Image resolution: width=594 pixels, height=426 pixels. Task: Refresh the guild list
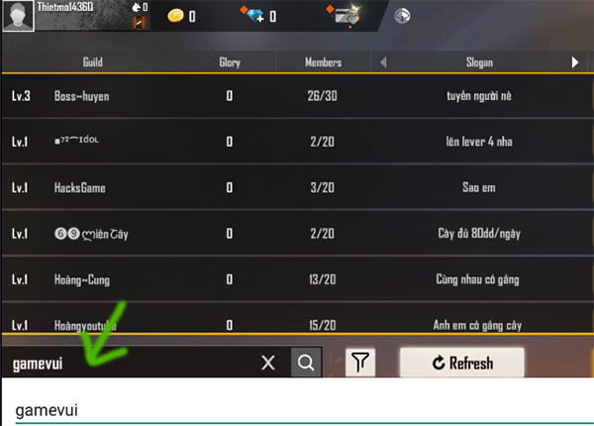(x=462, y=363)
